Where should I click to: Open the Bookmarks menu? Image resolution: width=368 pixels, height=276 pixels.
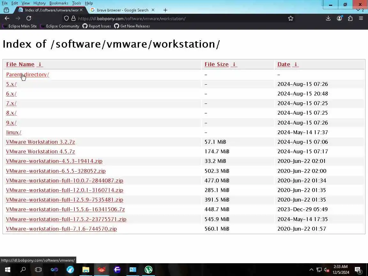(59, 3)
